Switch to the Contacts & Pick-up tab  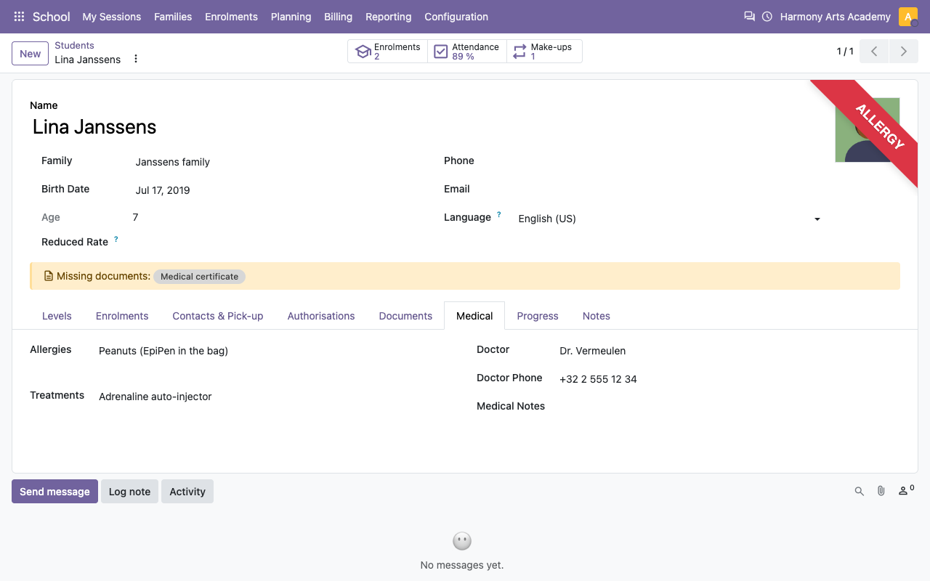[218, 316]
